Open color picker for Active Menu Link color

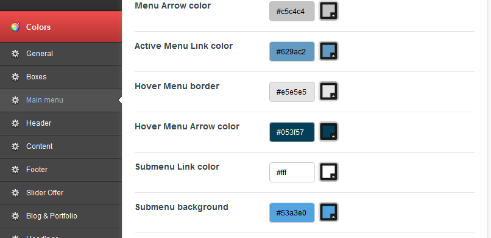pyautogui.click(x=328, y=51)
